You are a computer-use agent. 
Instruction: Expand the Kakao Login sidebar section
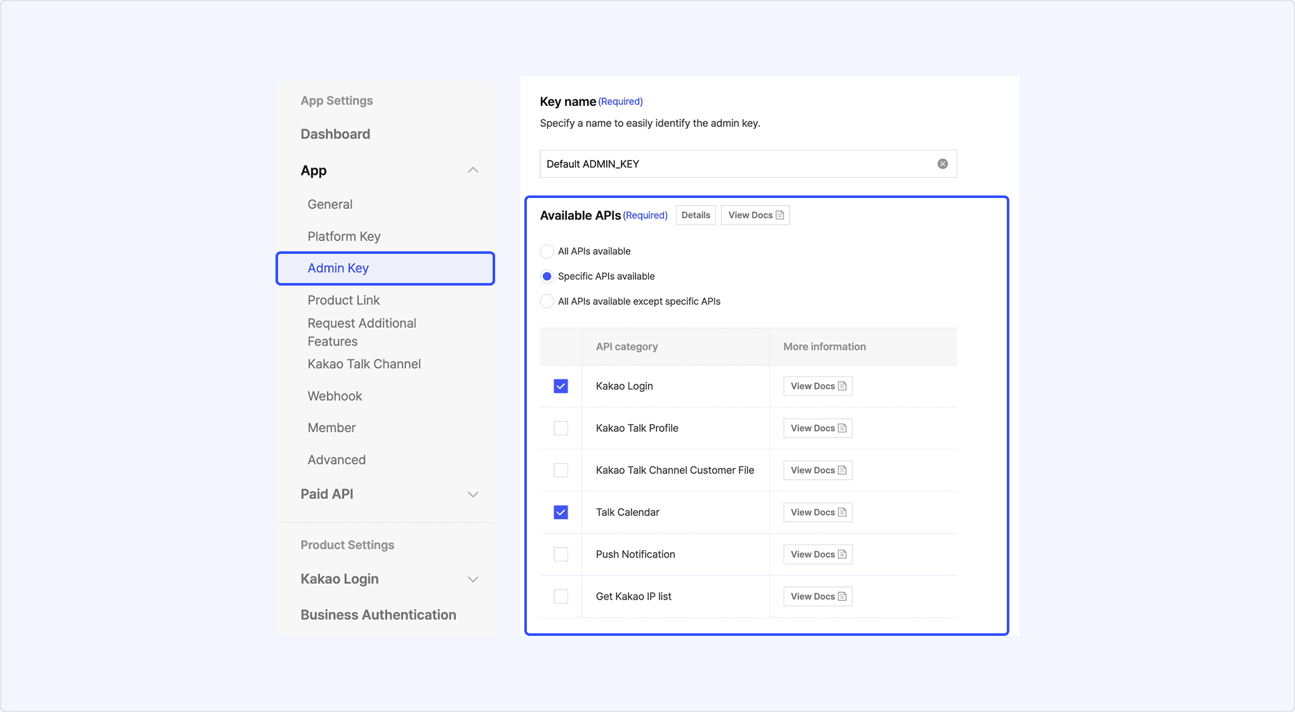click(x=473, y=579)
